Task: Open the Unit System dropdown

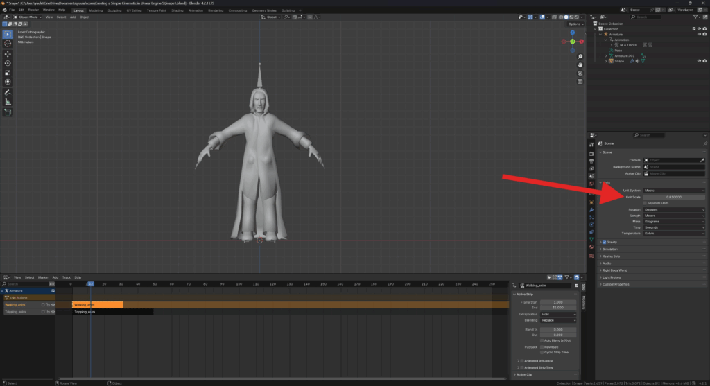Action: 673,191
